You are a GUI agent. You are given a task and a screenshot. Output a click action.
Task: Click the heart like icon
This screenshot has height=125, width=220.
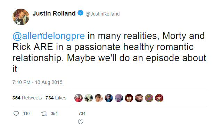81,122
